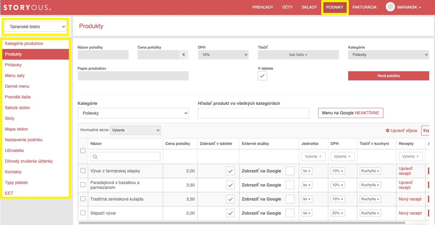Toggle Zobraziť na Google for Tradičná zemiaková kulajda

click(x=290, y=199)
